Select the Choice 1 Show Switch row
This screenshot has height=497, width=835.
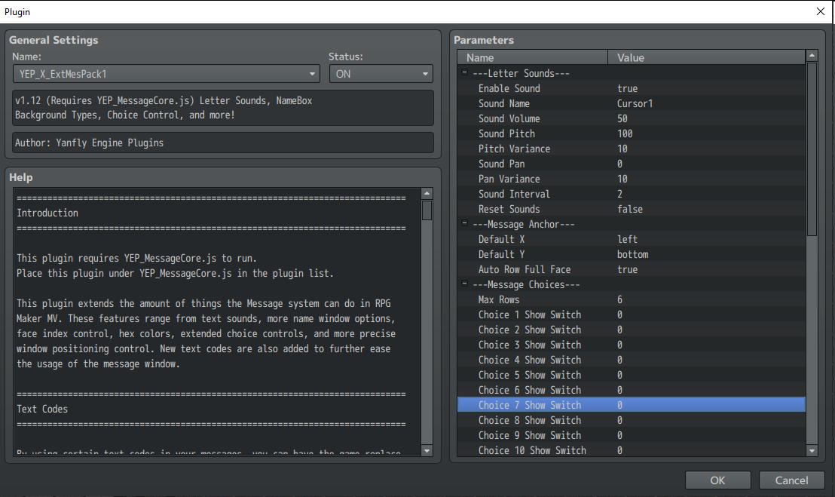pos(631,314)
